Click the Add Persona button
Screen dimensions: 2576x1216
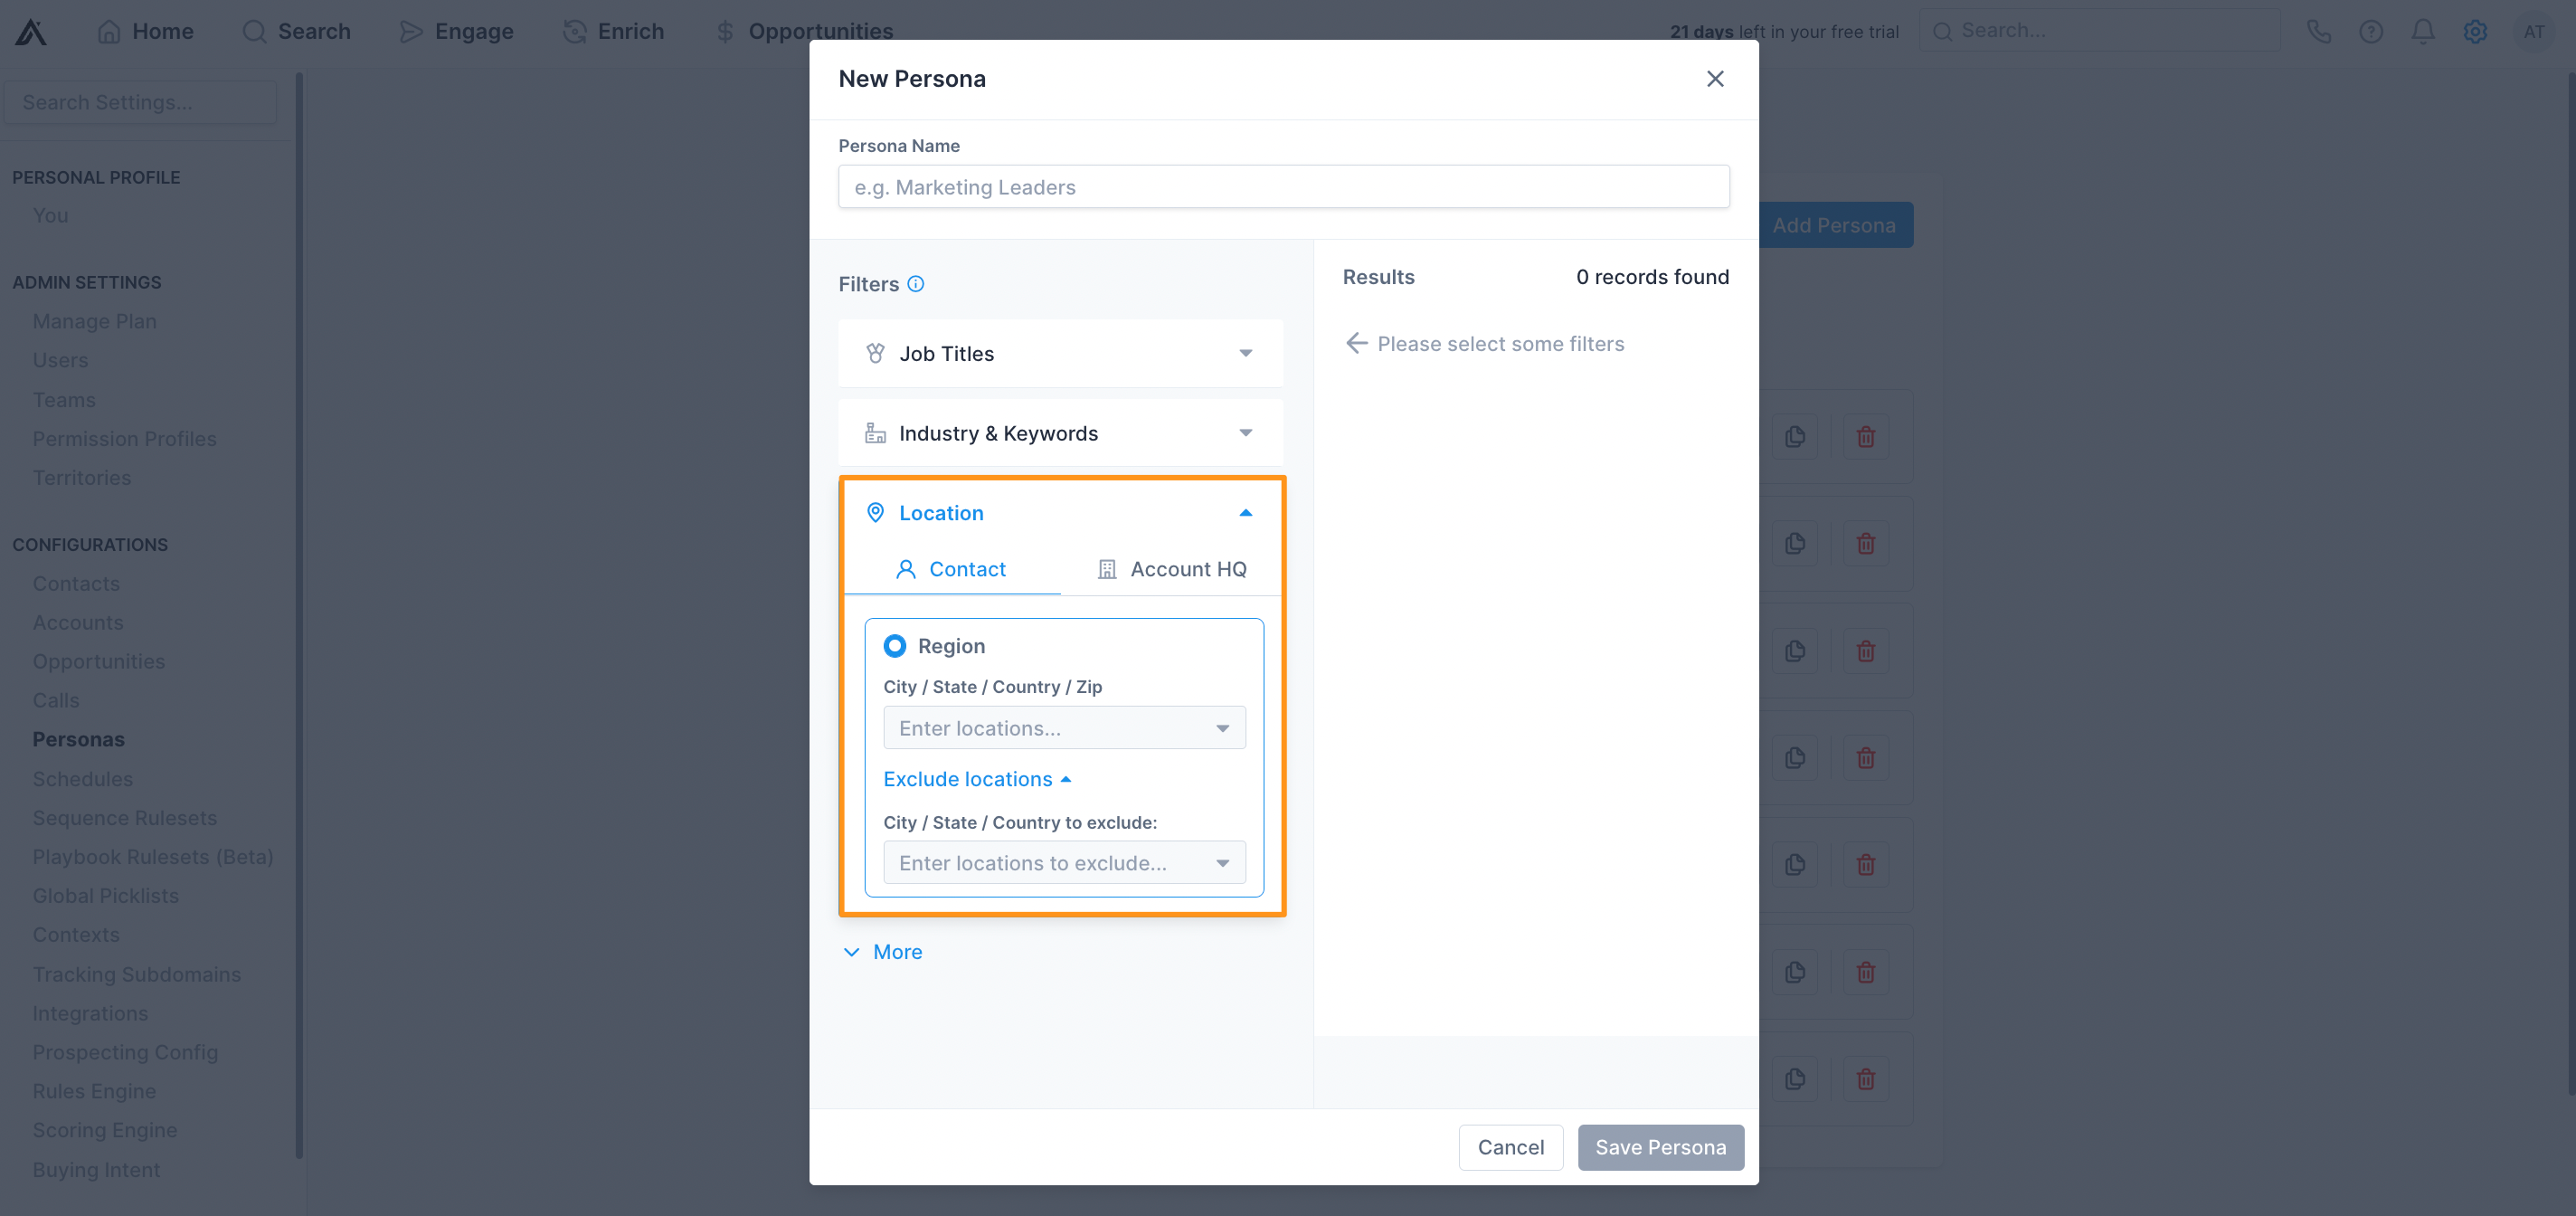pyautogui.click(x=1834, y=225)
